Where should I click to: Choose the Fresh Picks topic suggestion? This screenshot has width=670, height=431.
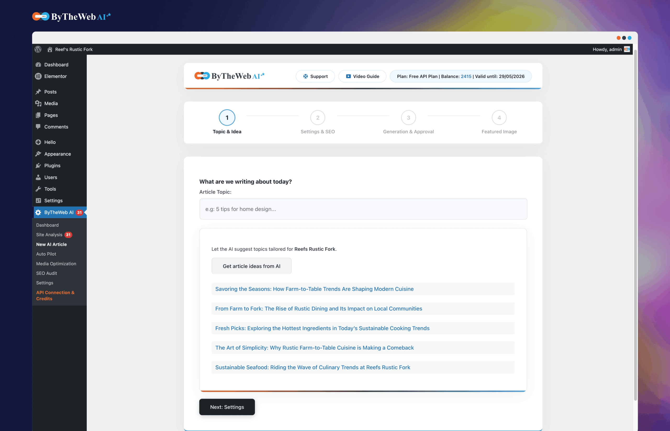coord(363,328)
